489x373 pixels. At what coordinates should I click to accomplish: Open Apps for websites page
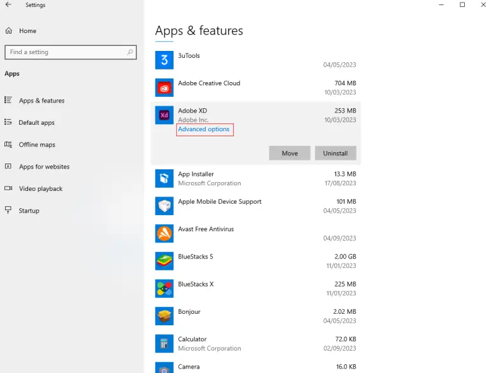coord(44,167)
